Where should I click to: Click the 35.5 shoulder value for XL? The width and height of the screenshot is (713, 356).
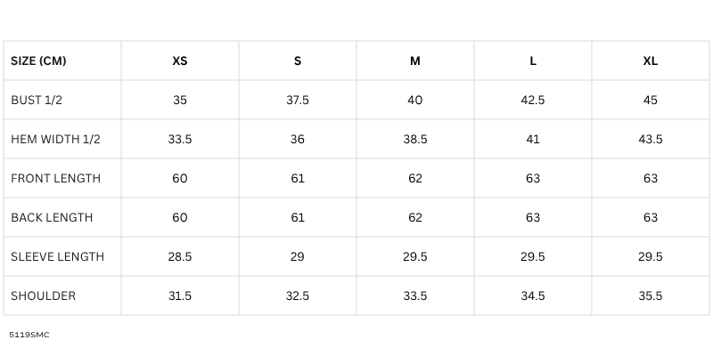point(651,296)
